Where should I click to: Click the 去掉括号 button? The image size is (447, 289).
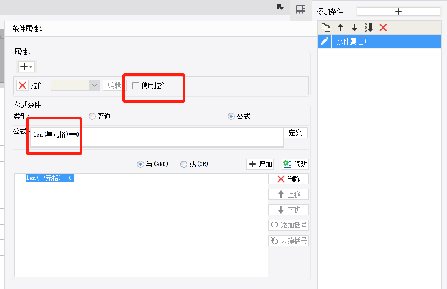(x=289, y=241)
